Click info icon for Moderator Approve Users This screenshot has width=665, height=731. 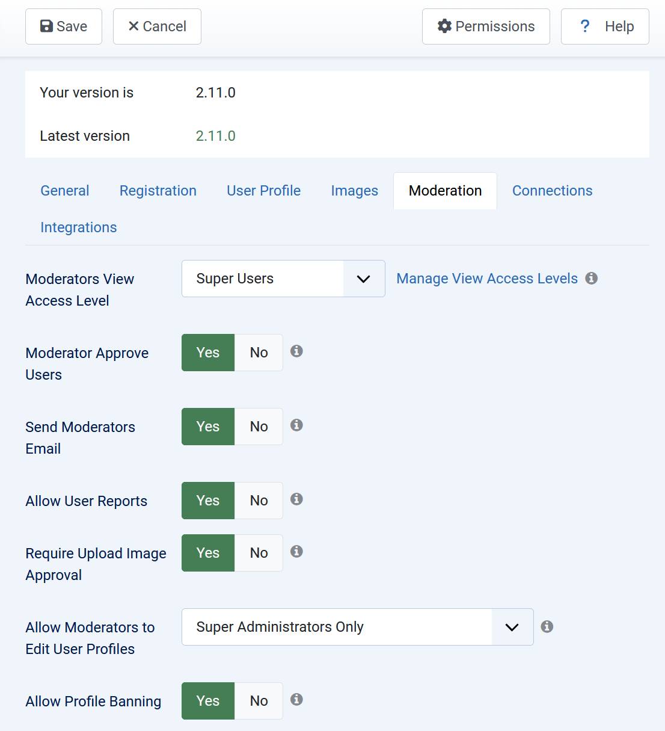(x=296, y=351)
